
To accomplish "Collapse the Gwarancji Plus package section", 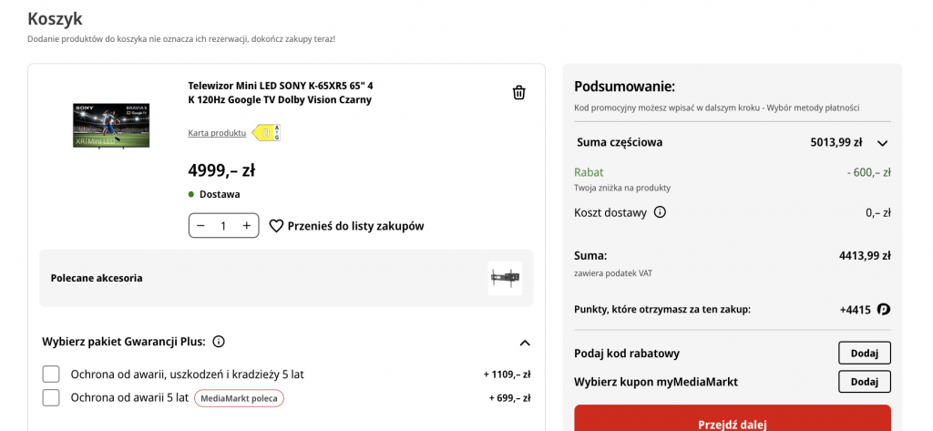I will click(524, 343).
